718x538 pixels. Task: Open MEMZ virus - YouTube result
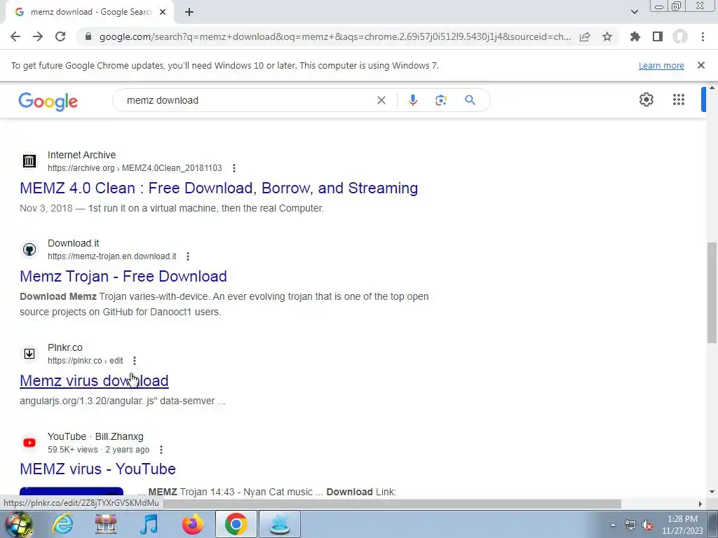97,469
